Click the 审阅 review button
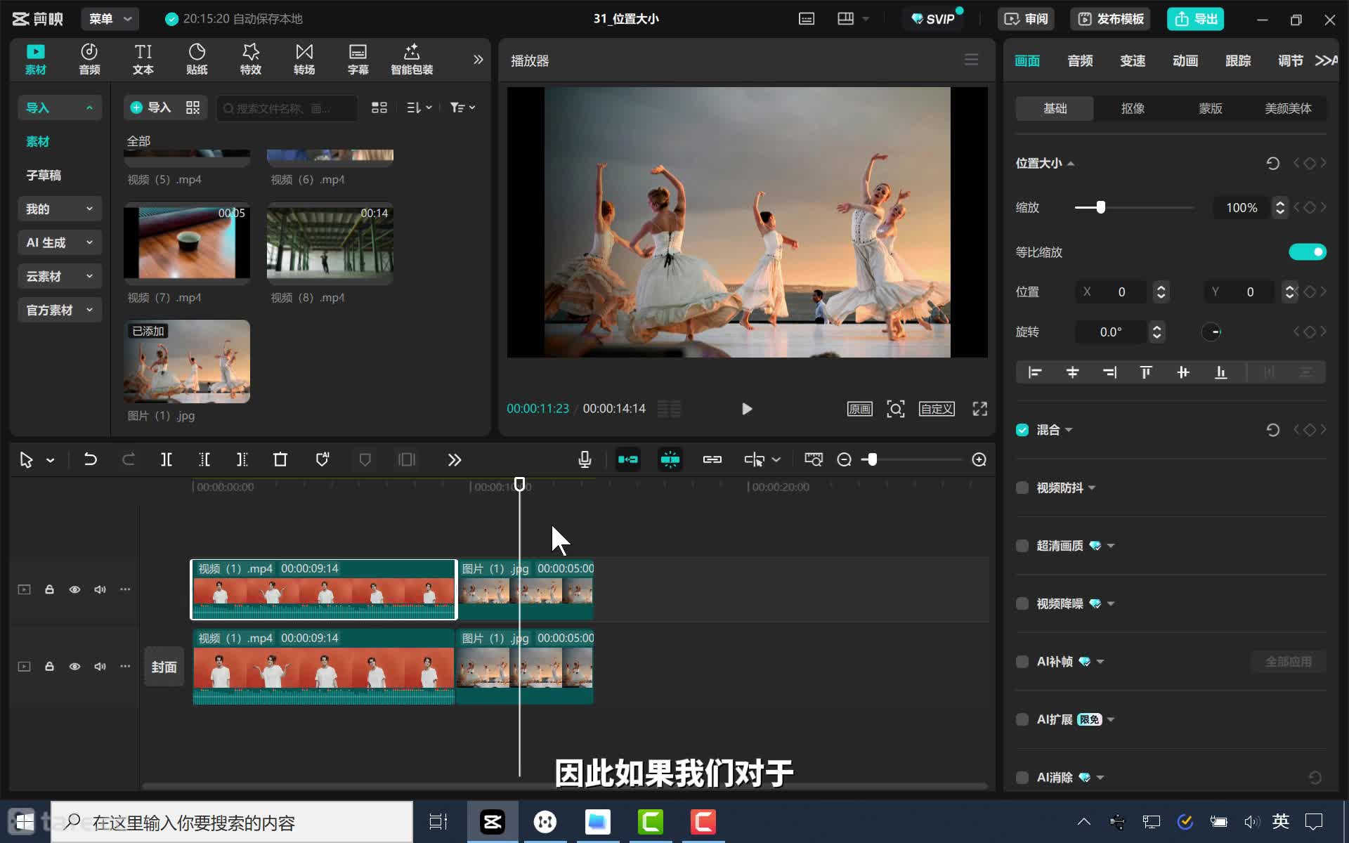Screen dimensions: 1349x843 click(x=1027, y=19)
